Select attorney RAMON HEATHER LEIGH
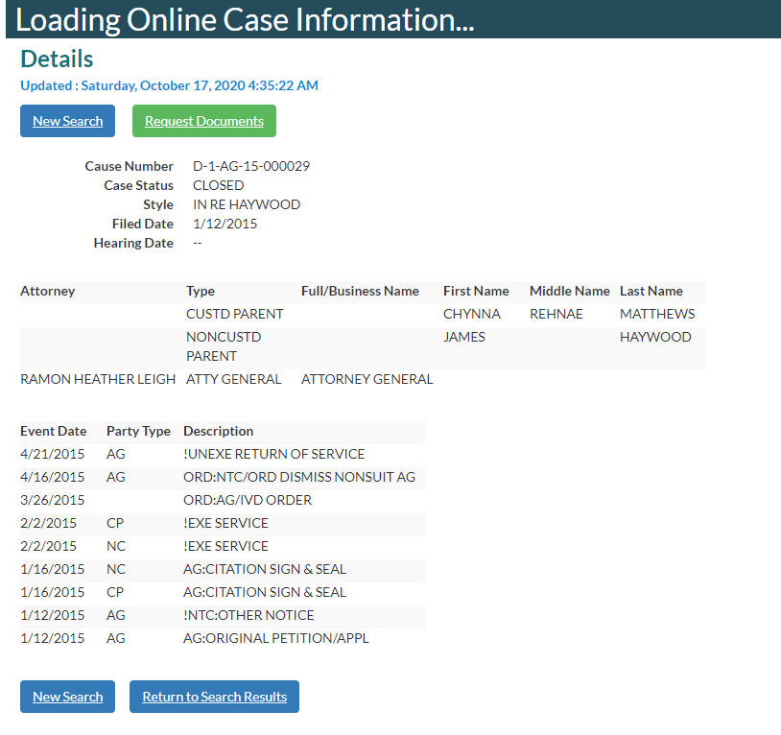The width and height of the screenshot is (781, 735). click(x=98, y=379)
